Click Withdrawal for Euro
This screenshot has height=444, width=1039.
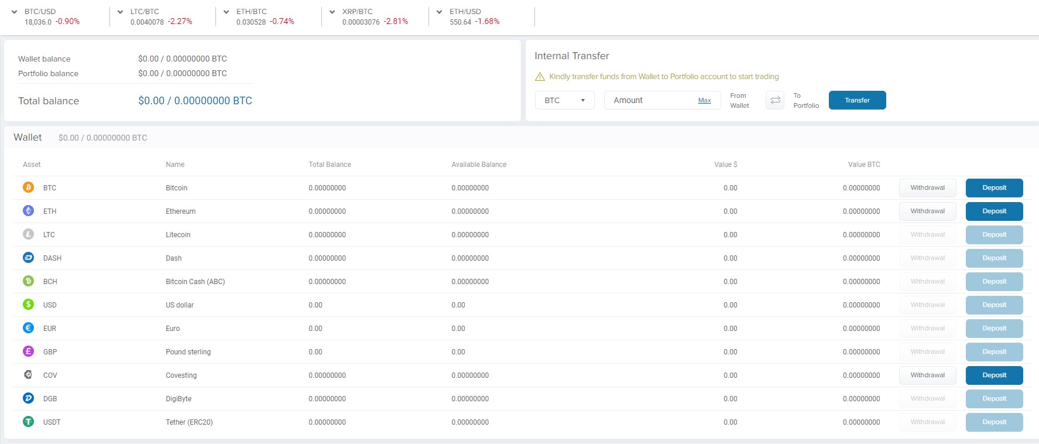pos(928,328)
